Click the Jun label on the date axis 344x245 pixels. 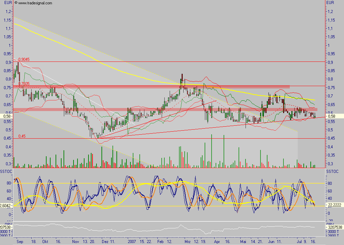pyautogui.click(x=271, y=241)
